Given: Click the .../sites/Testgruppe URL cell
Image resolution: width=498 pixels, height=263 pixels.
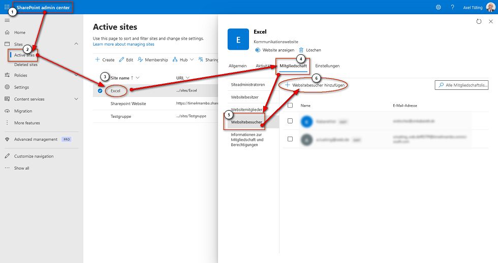Looking at the screenshot, I should 191,116.
